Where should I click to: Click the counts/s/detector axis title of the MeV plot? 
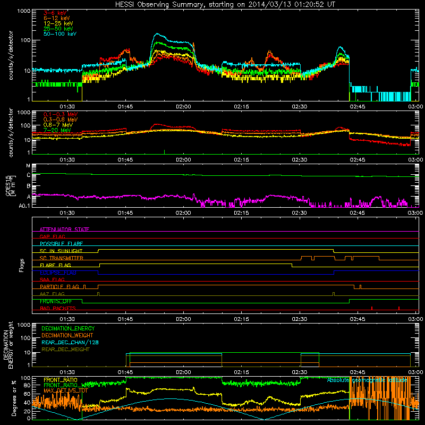(x=11, y=132)
